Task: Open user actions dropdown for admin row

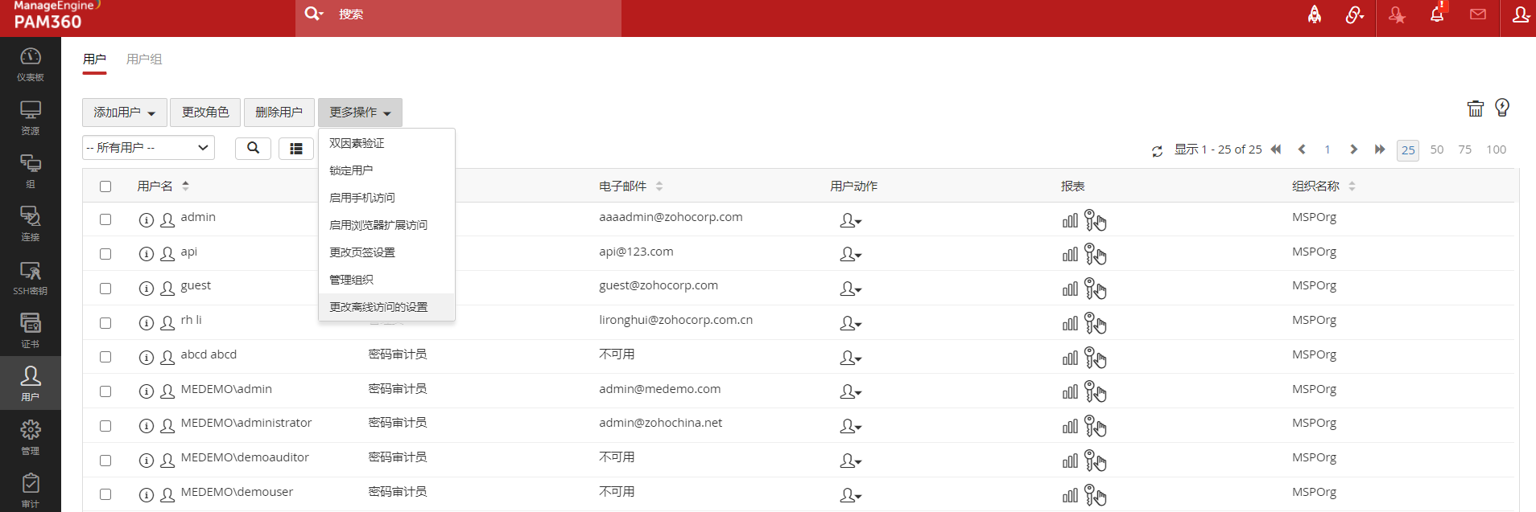Action: click(851, 220)
